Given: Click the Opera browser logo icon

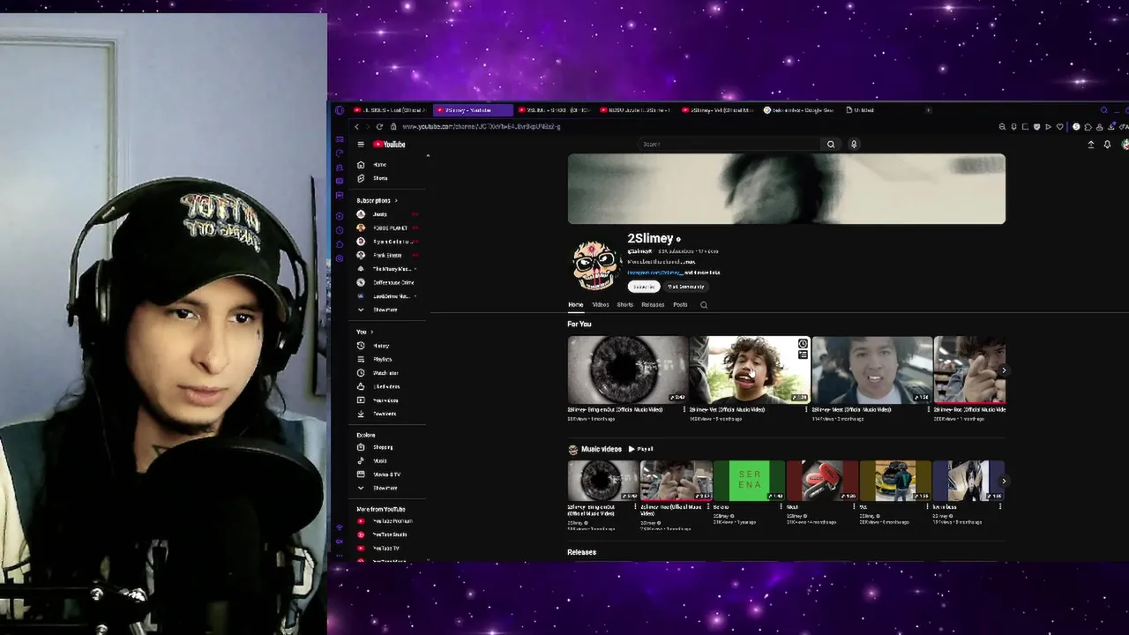Looking at the screenshot, I should click(340, 110).
